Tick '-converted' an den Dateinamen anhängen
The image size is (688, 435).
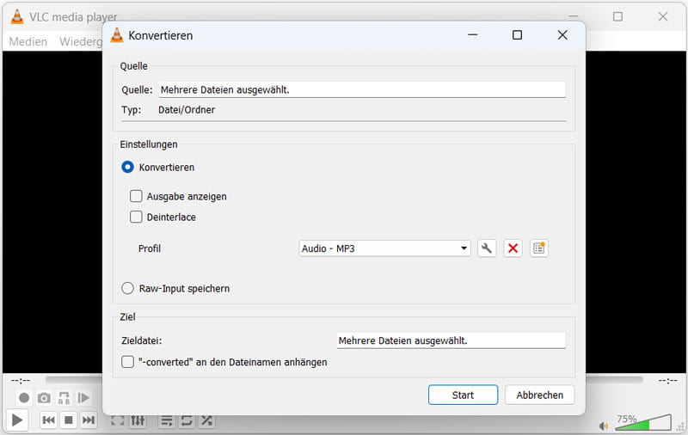click(128, 362)
